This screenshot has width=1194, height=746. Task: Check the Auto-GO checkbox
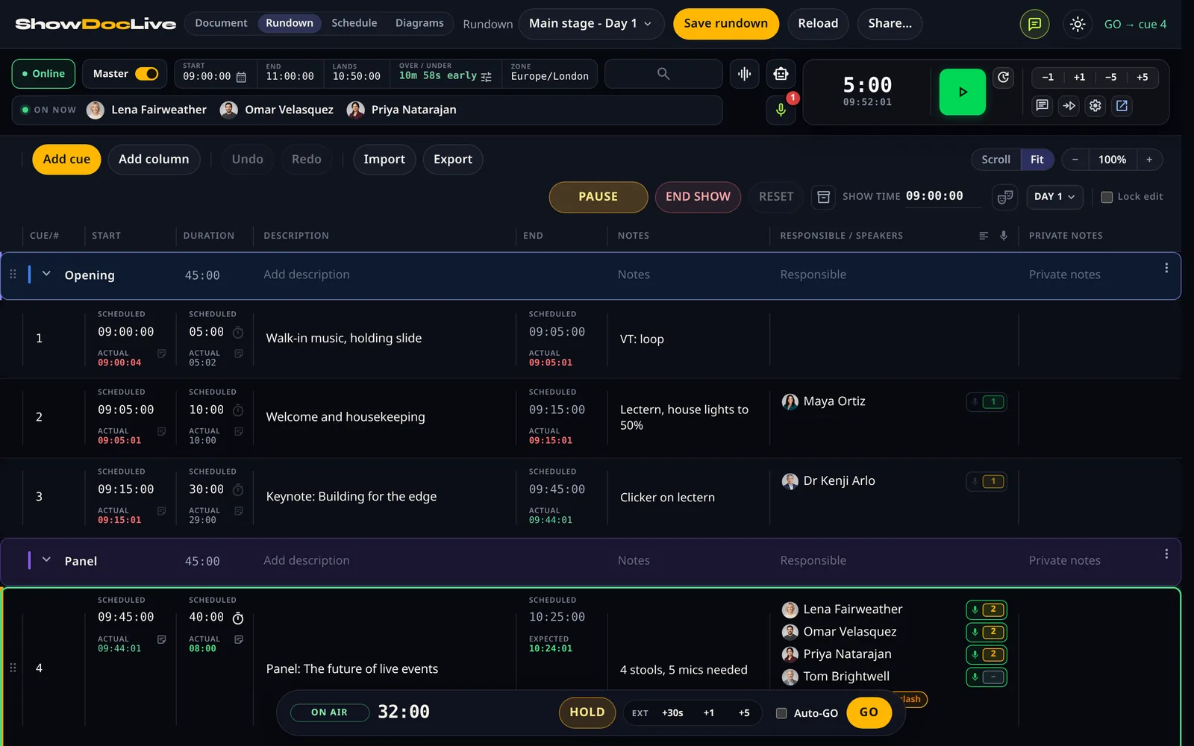click(781, 713)
